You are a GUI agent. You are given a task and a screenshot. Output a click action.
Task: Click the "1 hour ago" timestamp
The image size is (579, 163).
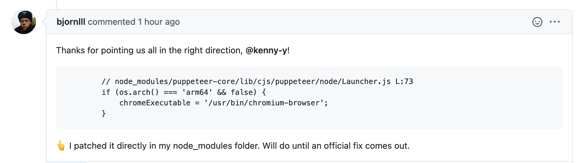point(159,22)
